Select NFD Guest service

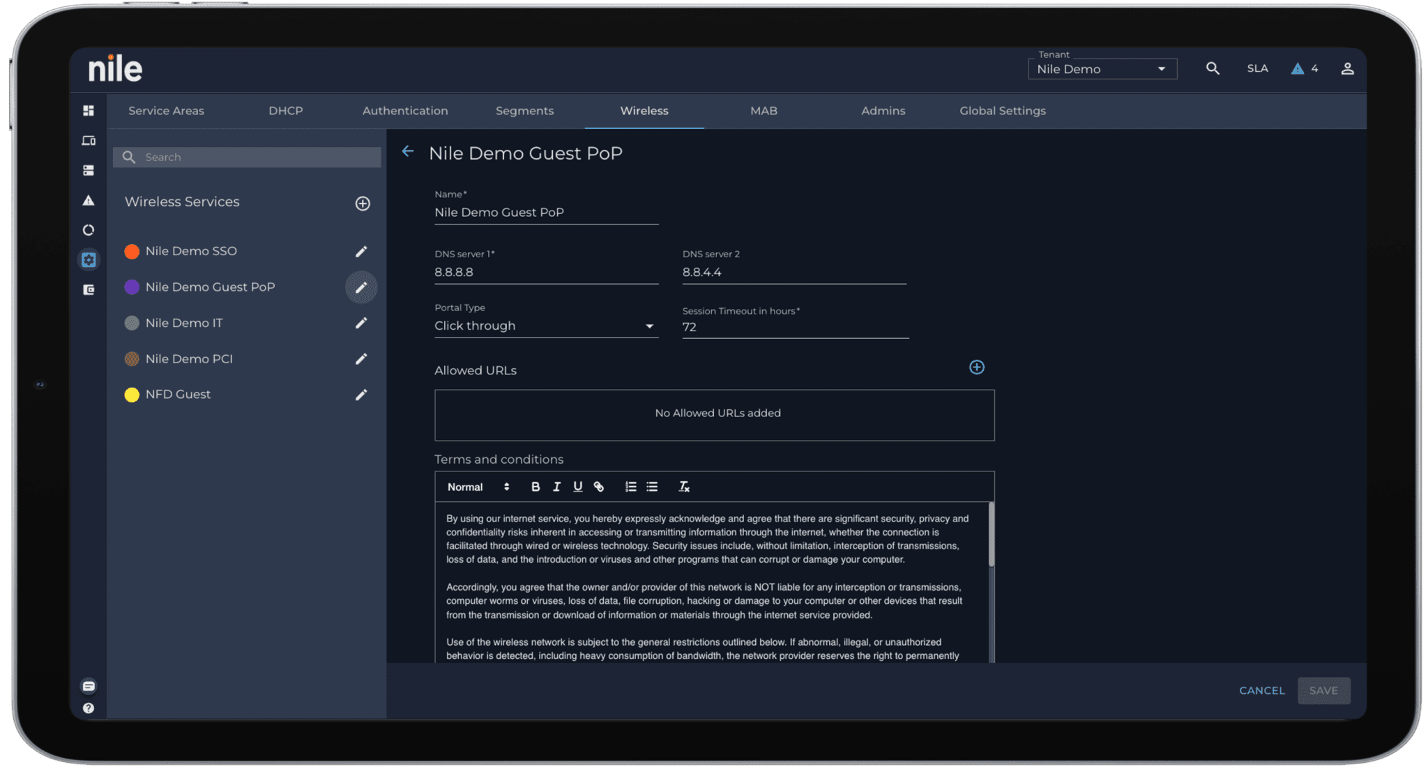coord(178,395)
